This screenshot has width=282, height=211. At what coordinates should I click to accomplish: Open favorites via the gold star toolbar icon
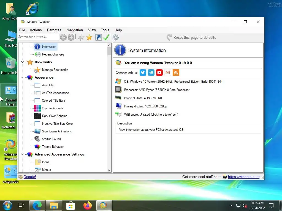click(x=89, y=37)
